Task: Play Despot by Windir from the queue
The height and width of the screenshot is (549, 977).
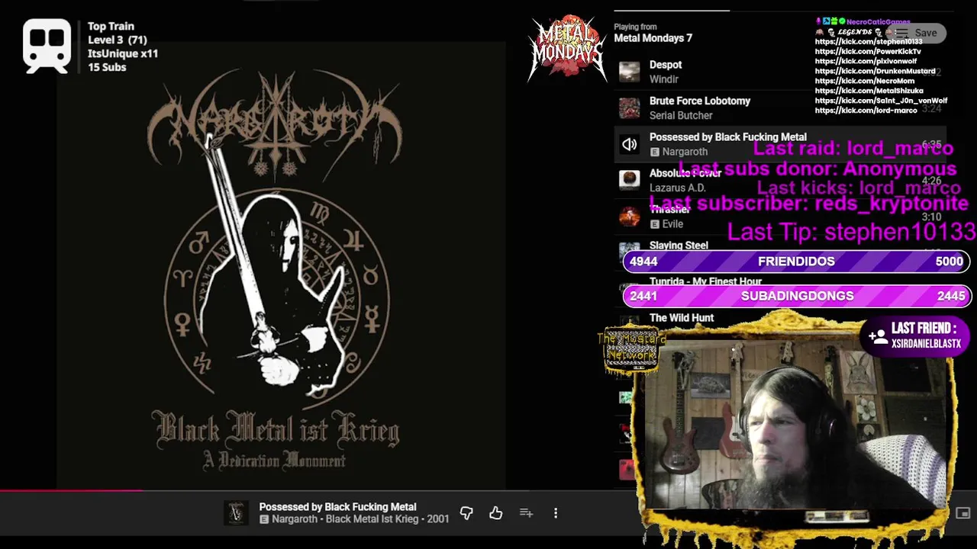Action: 780,72
